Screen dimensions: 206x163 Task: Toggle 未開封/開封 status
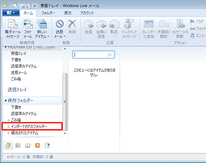(164, 29)
